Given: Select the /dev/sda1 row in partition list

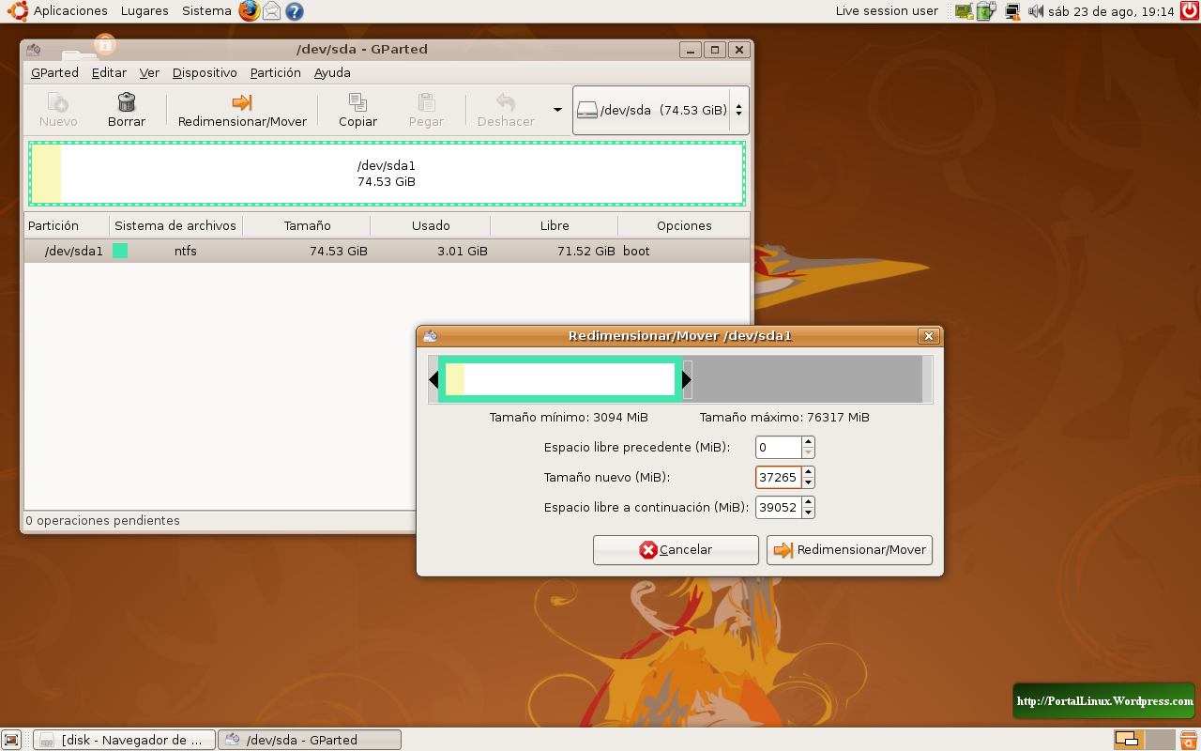Looking at the screenshot, I should pos(387,251).
